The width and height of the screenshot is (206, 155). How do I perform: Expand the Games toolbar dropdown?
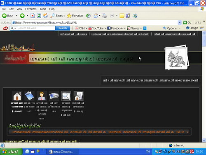(141, 28)
